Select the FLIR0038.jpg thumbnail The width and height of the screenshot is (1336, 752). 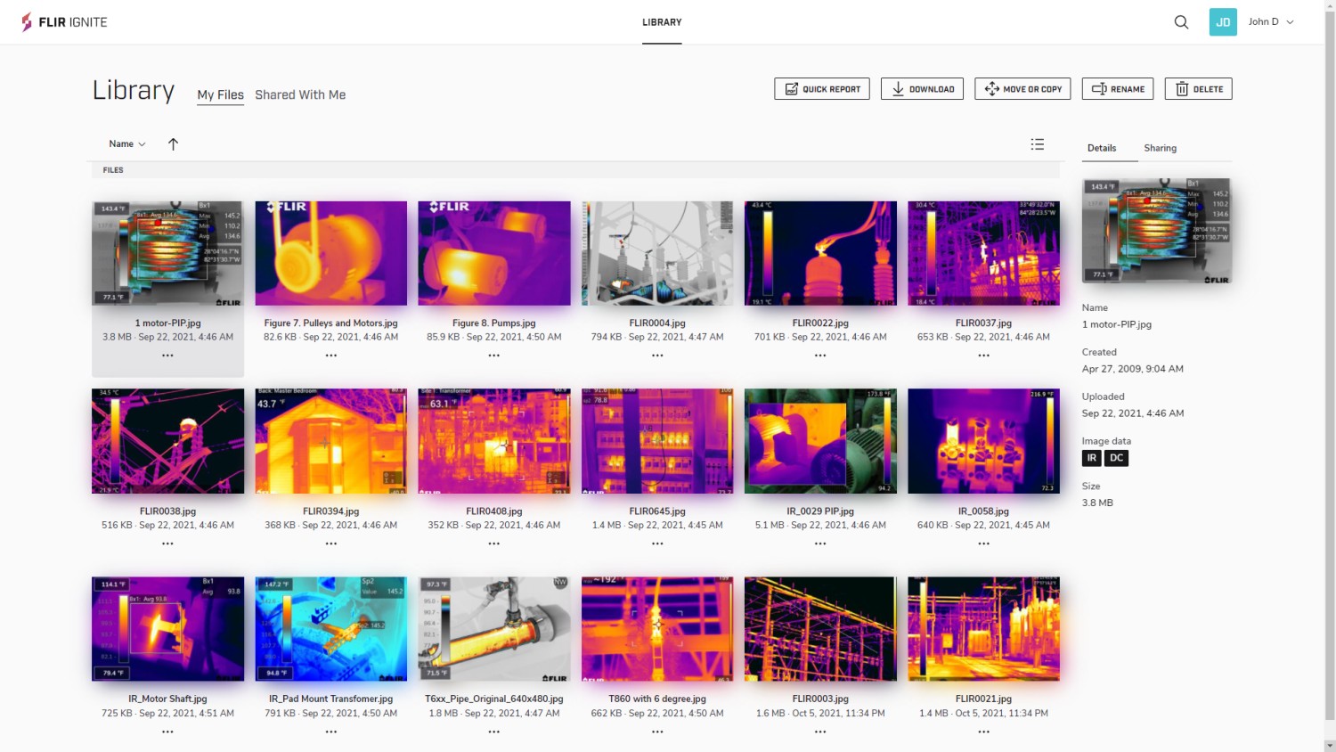pos(167,441)
